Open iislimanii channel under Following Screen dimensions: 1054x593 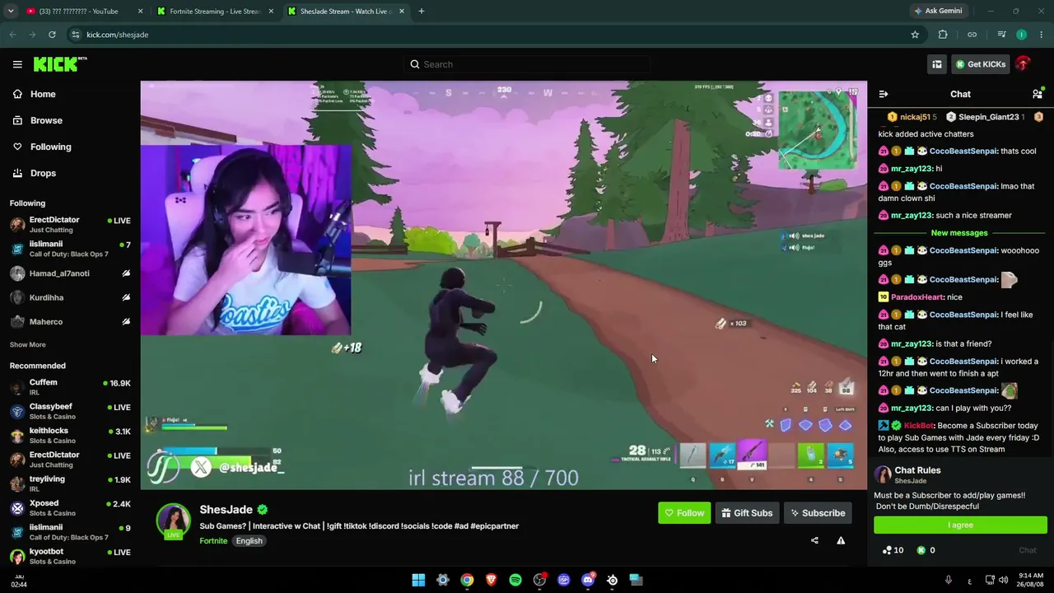69,249
